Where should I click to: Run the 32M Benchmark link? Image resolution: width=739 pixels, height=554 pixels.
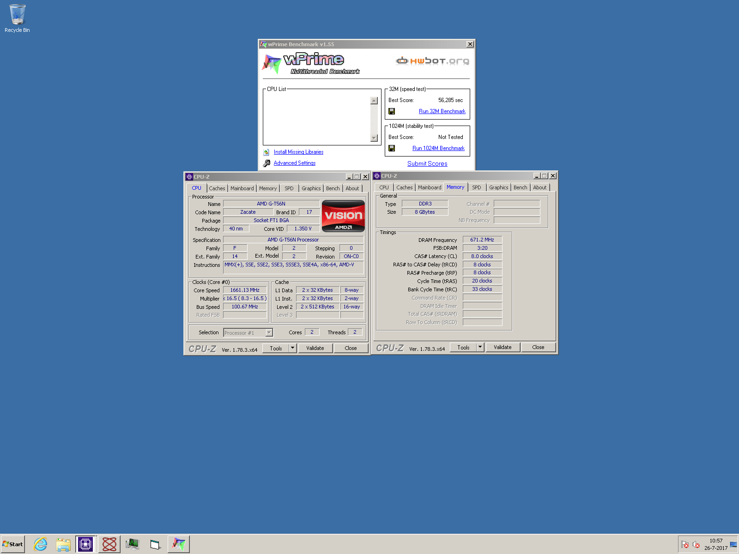tap(442, 111)
